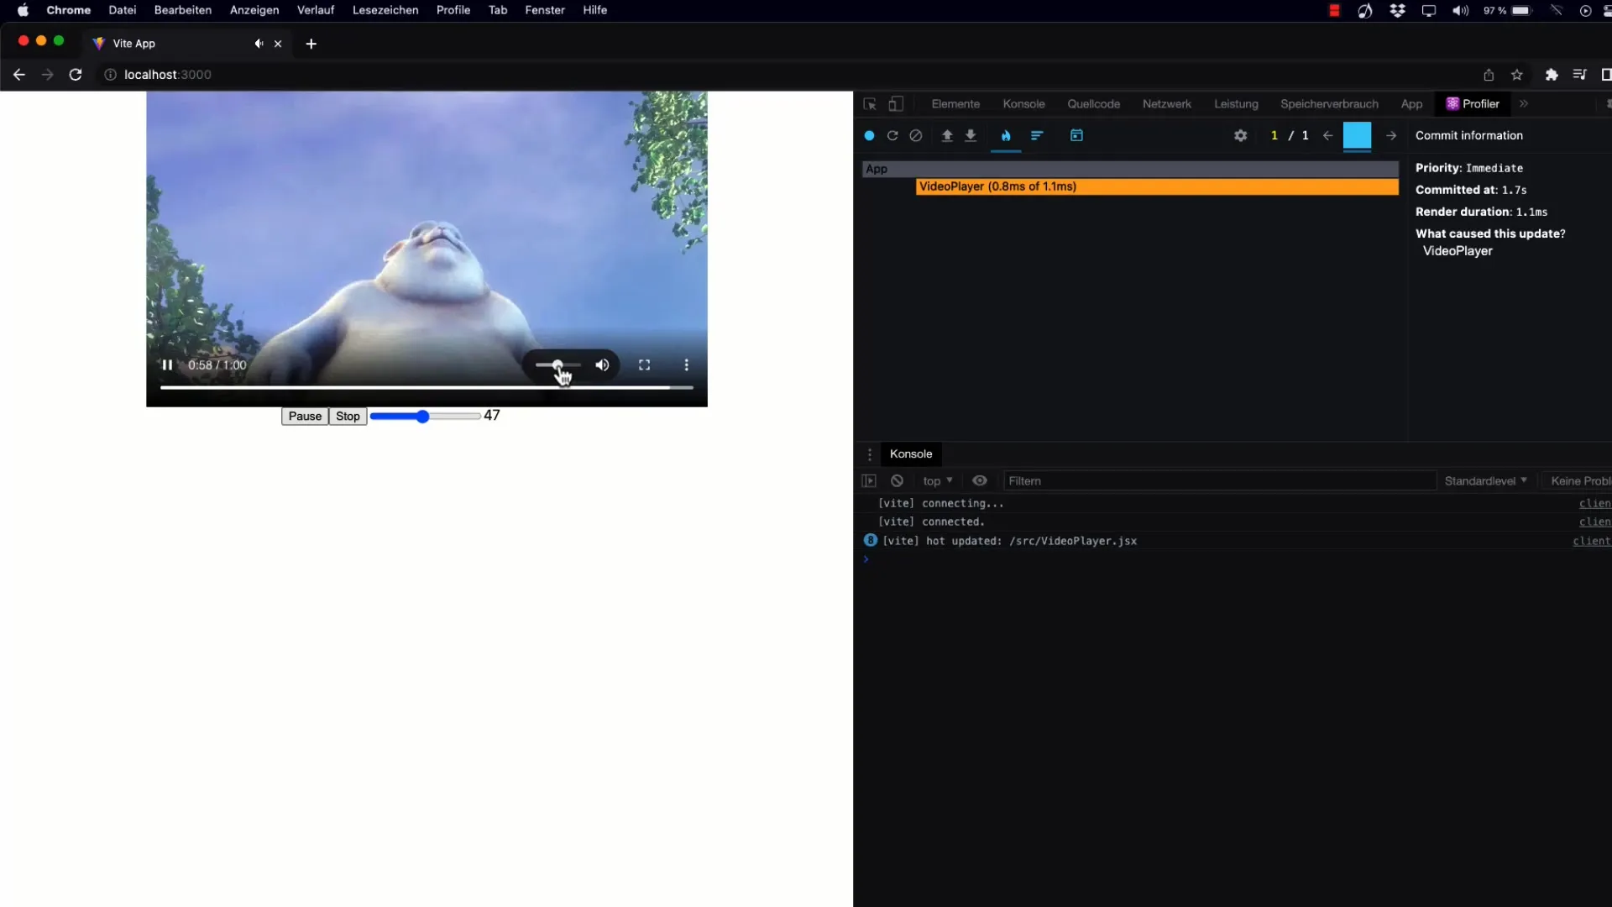
Task: Click the console prompt chevron
Action: tap(866, 559)
